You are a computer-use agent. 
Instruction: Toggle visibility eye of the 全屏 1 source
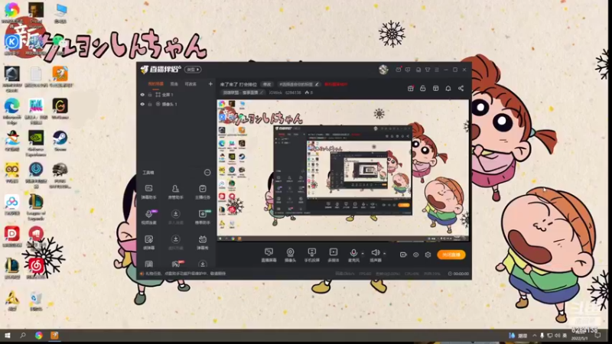click(x=142, y=95)
